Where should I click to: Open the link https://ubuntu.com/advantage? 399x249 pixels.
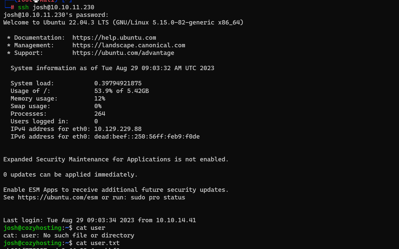tap(123, 53)
